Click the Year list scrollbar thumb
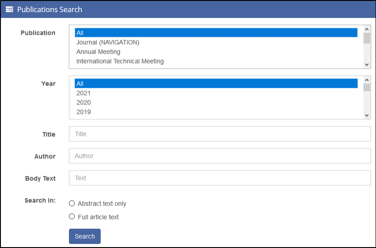The image size is (376, 248). pos(367,87)
